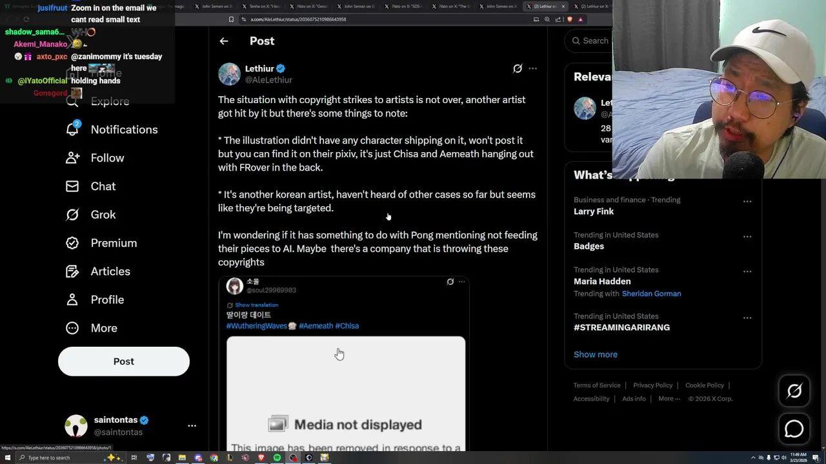Open account options dots beside saintontas
This screenshot has width=826, height=464.
click(192, 426)
